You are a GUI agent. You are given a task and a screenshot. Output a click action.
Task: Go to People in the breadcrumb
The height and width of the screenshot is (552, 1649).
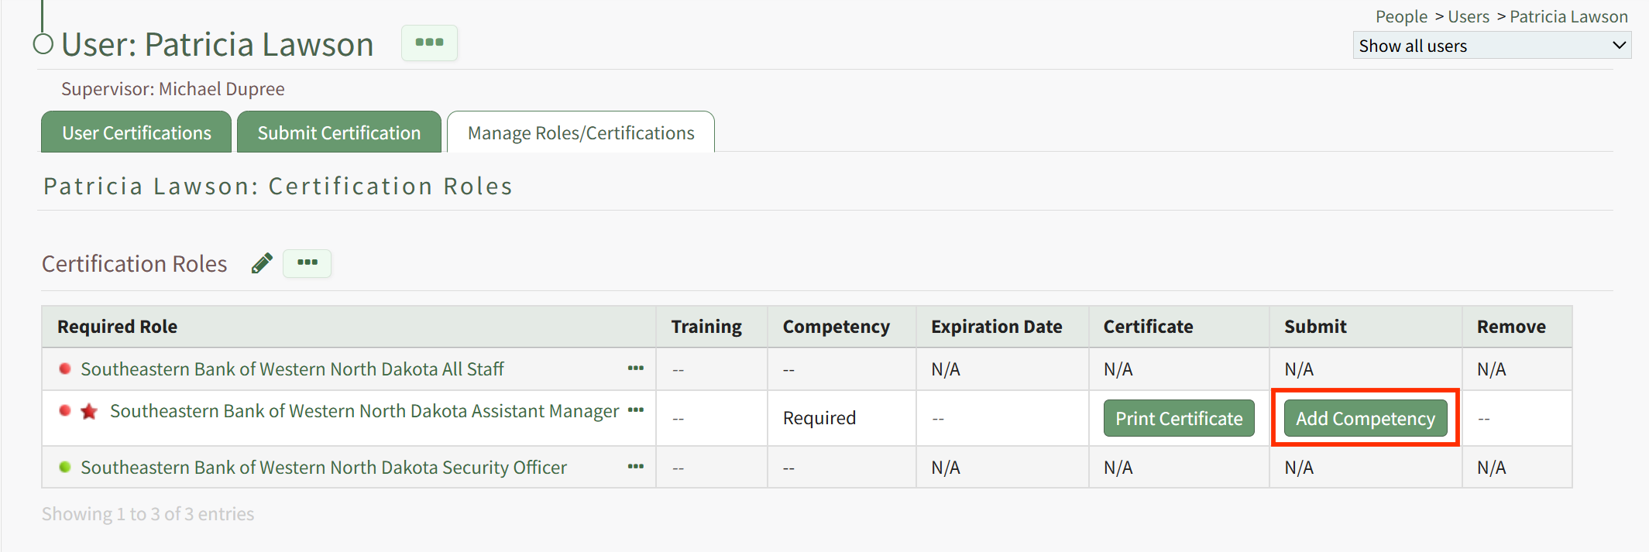tap(1401, 16)
